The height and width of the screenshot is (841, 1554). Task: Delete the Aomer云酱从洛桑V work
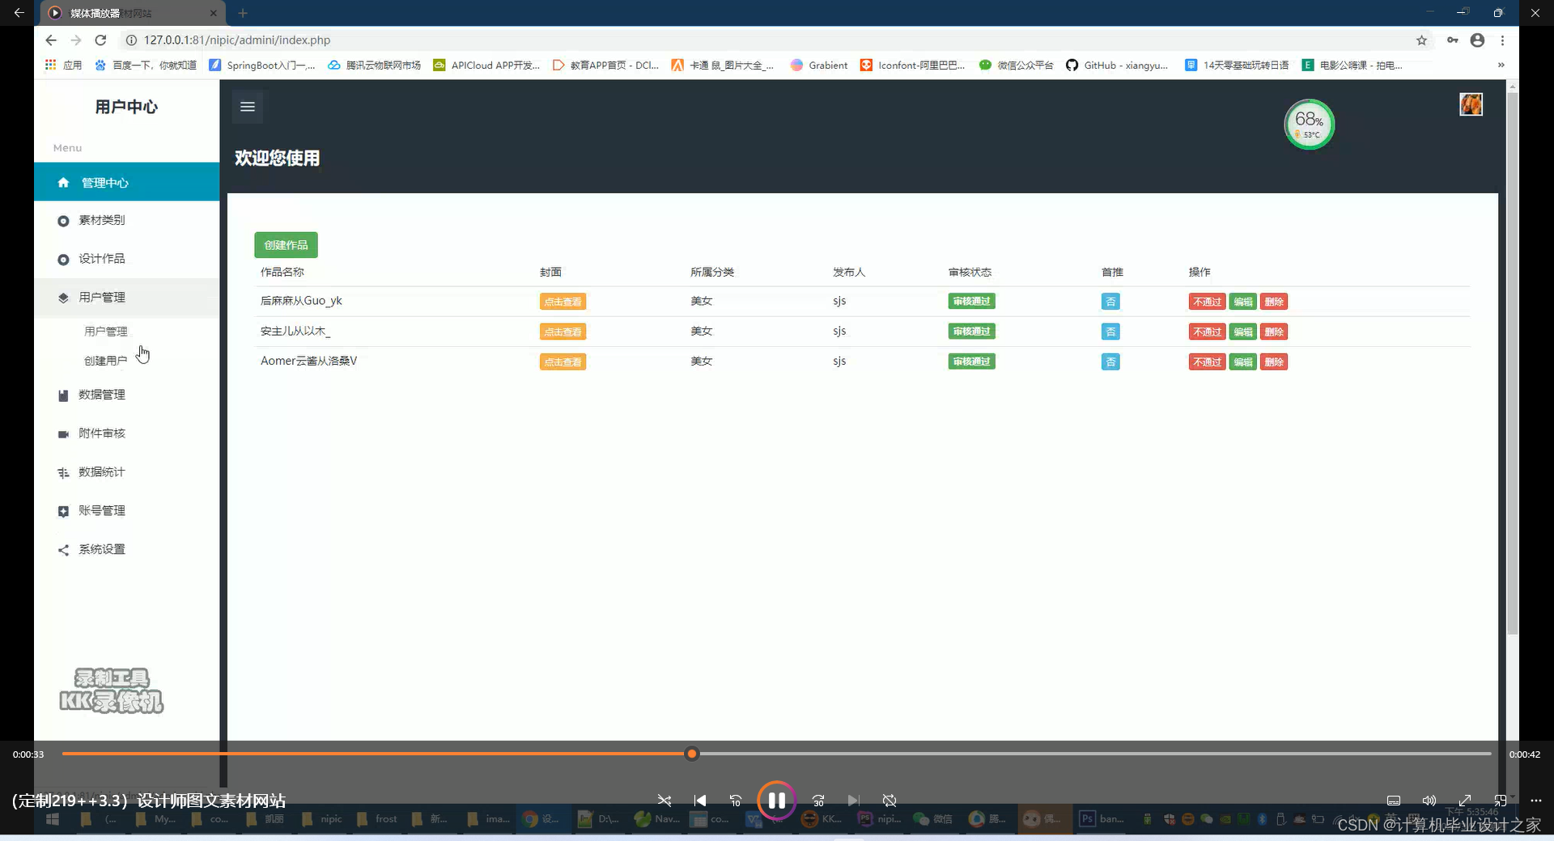pos(1274,361)
